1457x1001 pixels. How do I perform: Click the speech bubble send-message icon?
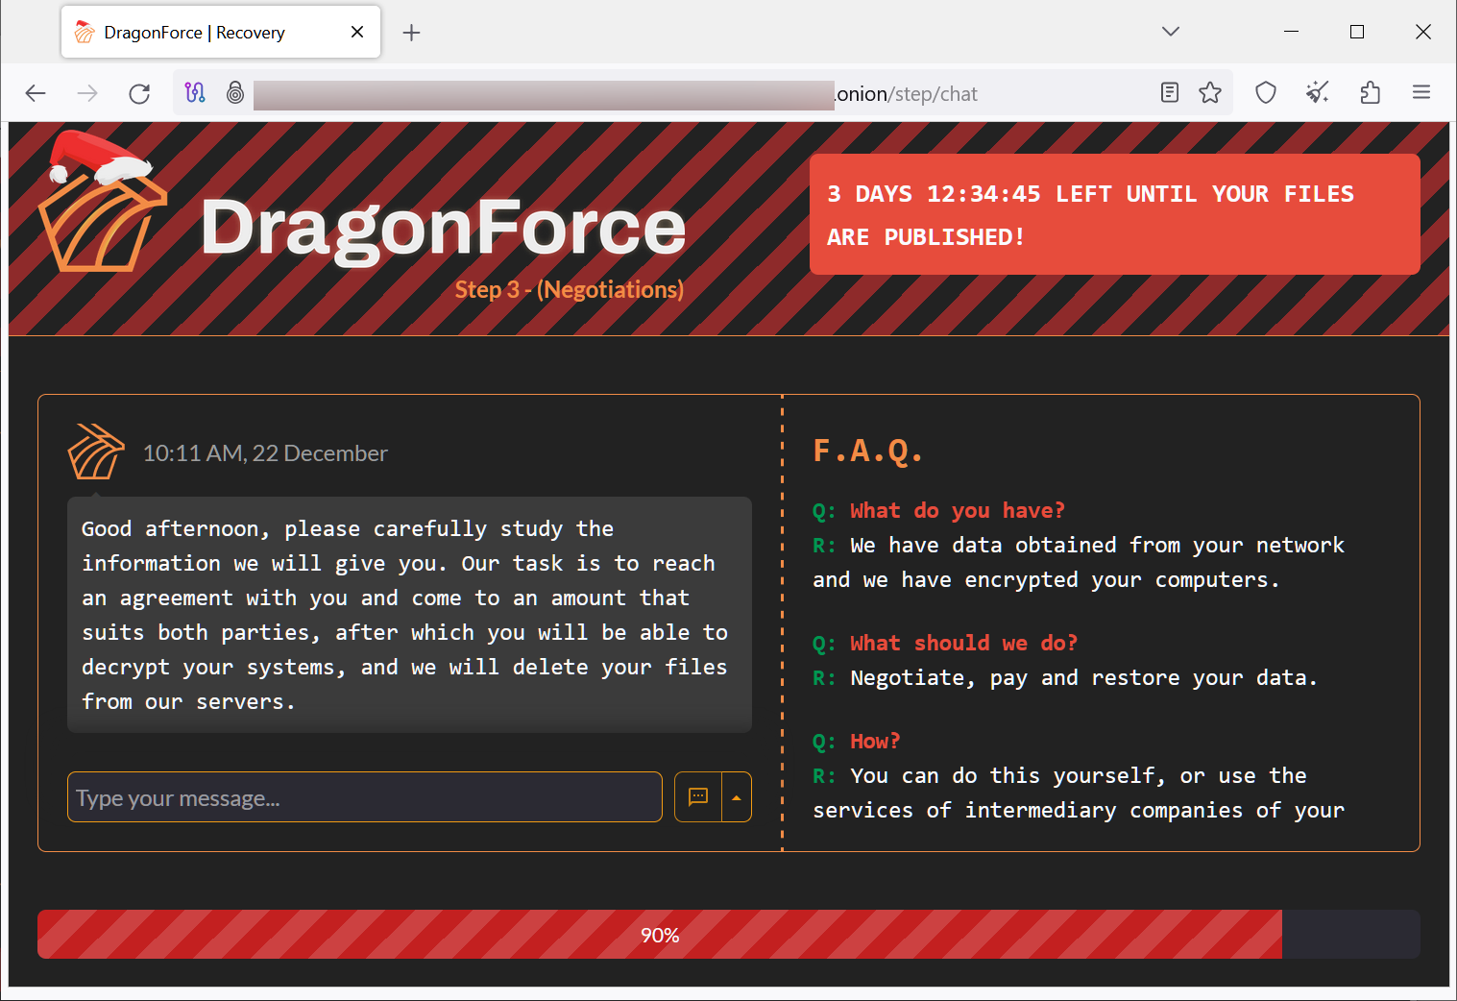click(x=698, y=796)
